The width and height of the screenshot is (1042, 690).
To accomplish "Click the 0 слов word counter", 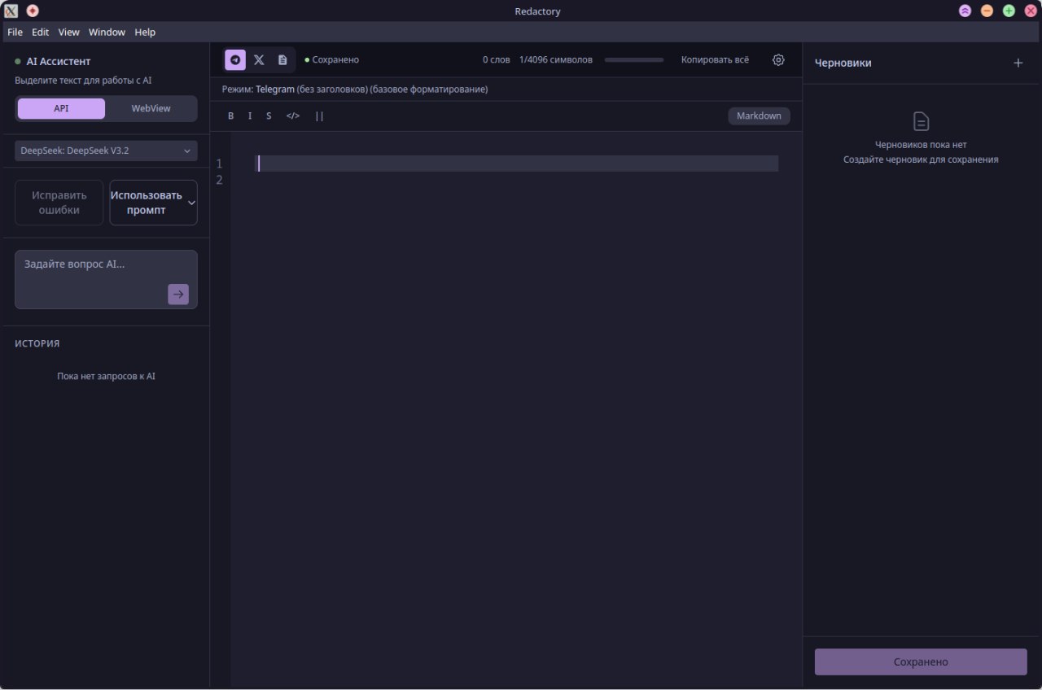I will [496, 59].
